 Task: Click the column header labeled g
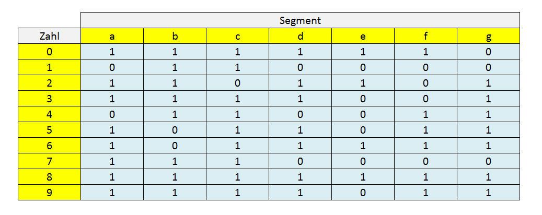pos(488,36)
